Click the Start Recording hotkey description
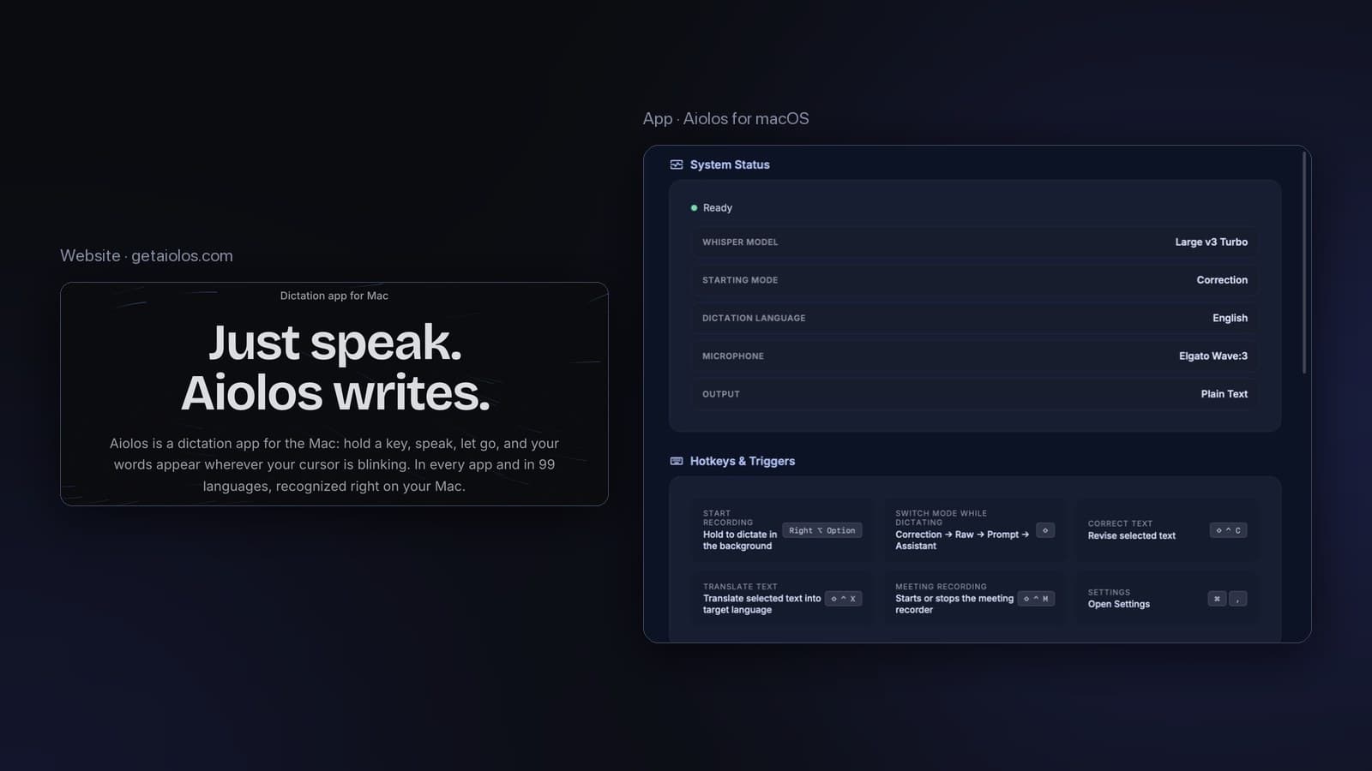Screen dimensions: 1372x771 click(739, 541)
